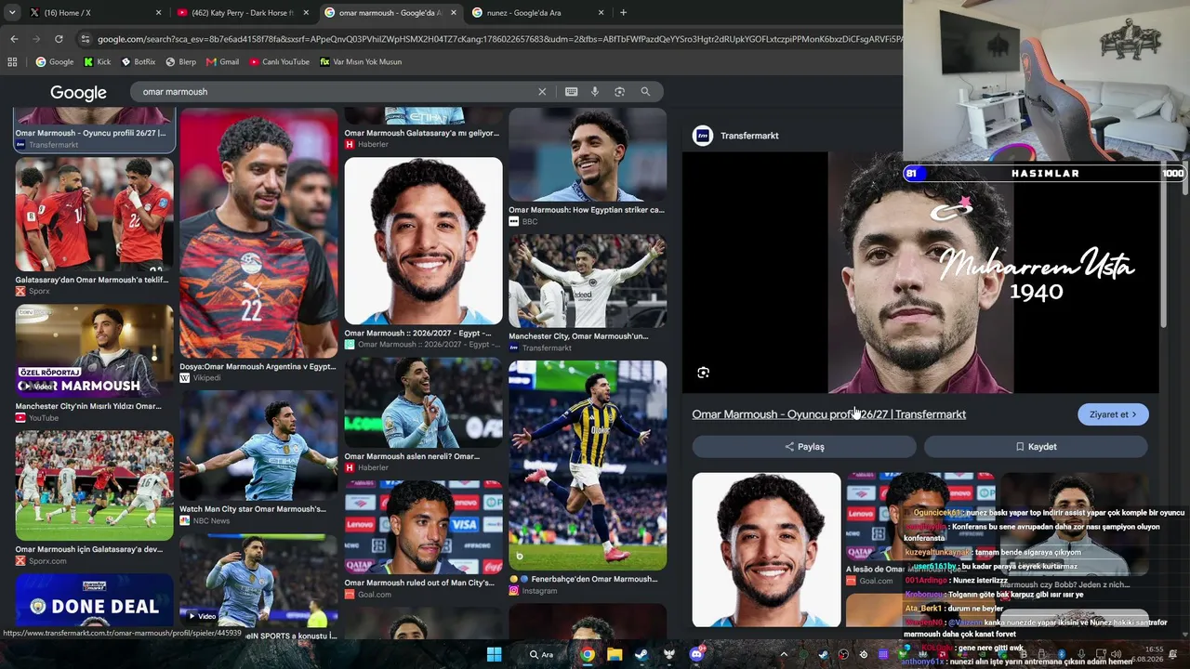Open the on-screen keyboard input tool

click(x=571, y=92)
